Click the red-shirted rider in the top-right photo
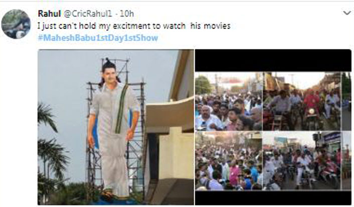The width and height of the screenshot is (354, 207). point(311,101)
